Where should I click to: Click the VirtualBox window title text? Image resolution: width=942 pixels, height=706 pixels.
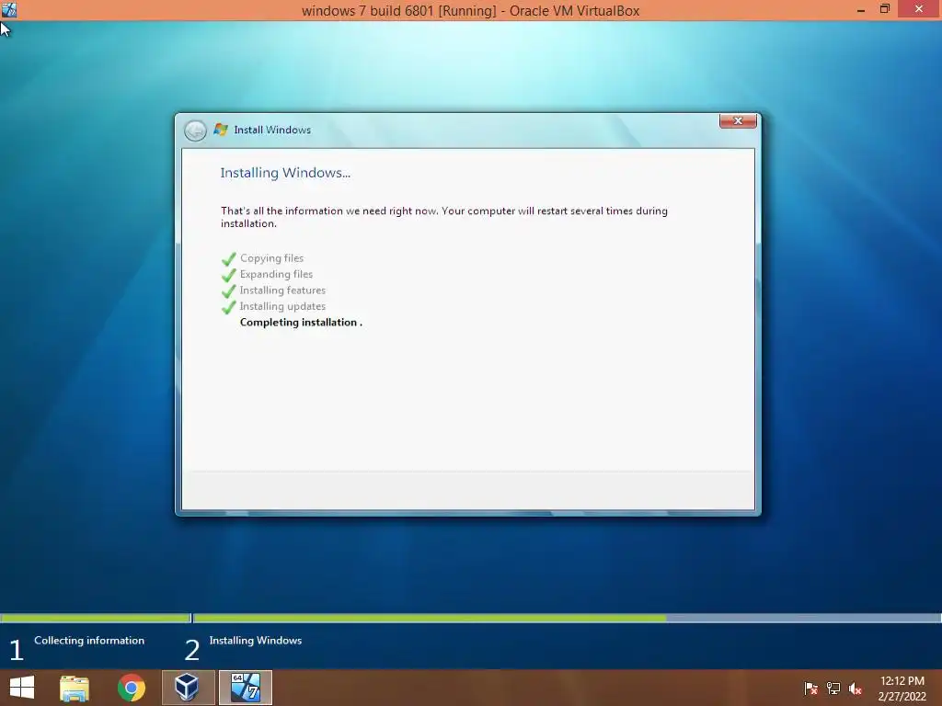(x=470, y=11)
